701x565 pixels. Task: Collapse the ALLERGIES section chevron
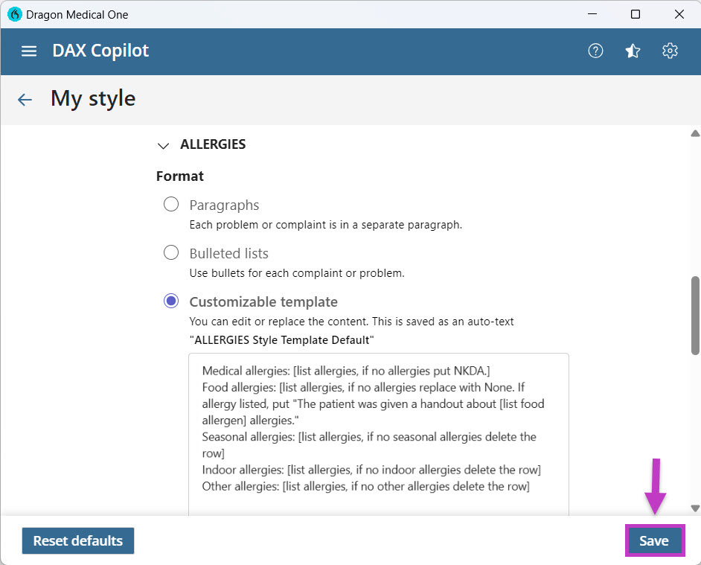point(164,146)
